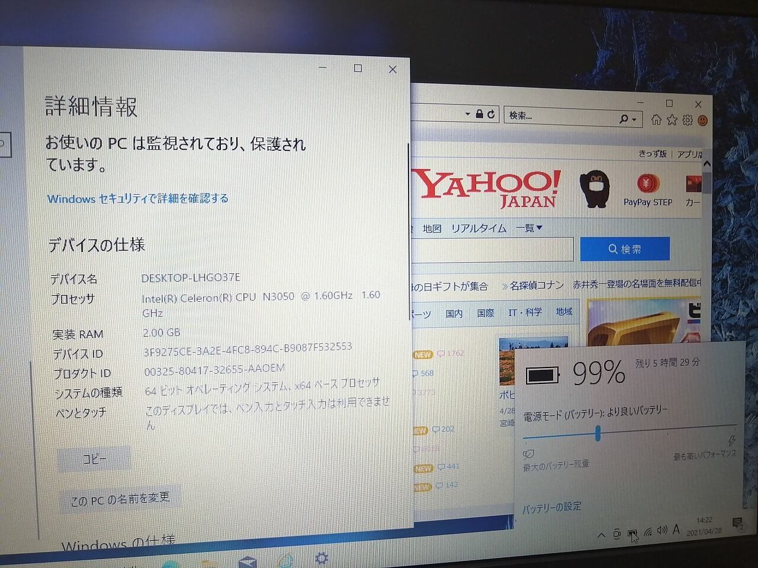Click the battery icon in the power flyout
The width and height of the screenshot is (758, 568).
coord(542,375)
